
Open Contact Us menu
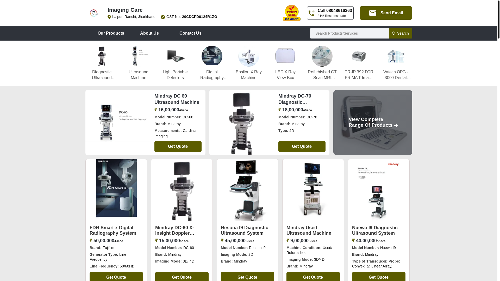click(x=190, y=33)
